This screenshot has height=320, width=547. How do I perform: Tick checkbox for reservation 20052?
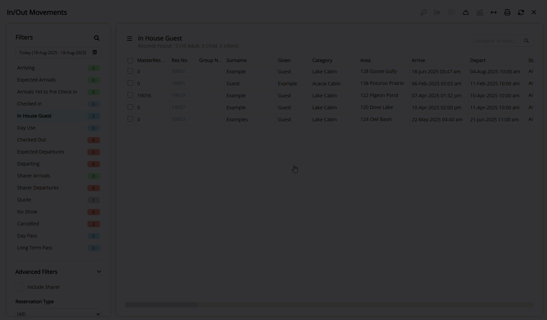(130, 119)
